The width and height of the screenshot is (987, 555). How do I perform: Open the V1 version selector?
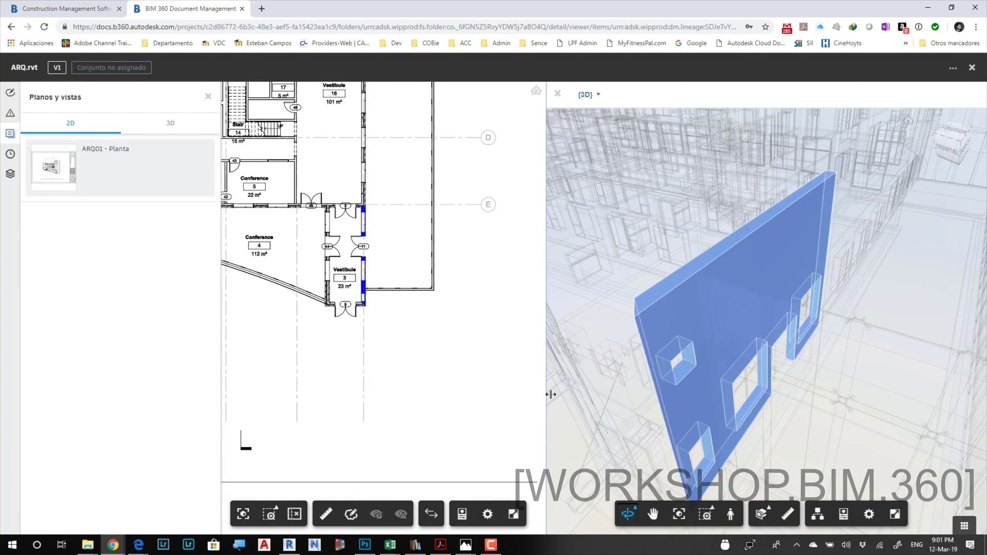[x=57, y=67]
